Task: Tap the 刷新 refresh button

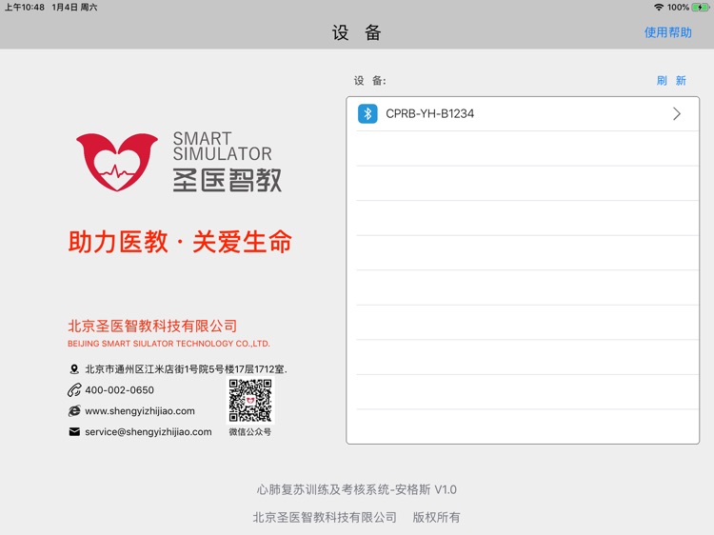Action: coord(671,81)
